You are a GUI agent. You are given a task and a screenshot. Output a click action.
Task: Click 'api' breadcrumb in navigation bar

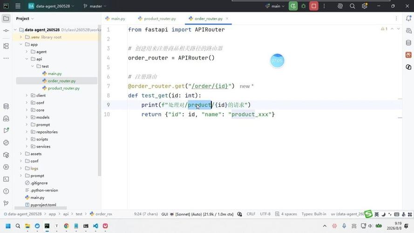point(66,214)
